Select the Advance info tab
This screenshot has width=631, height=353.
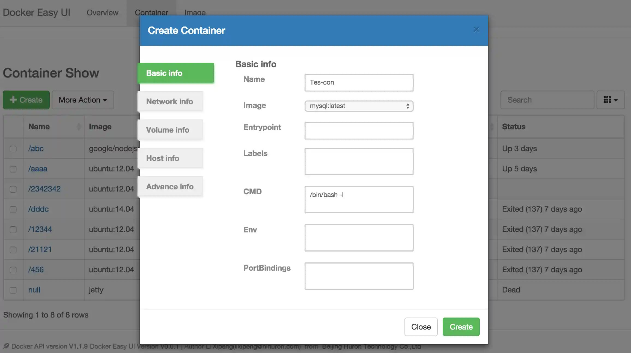click(x=170, y=187)
